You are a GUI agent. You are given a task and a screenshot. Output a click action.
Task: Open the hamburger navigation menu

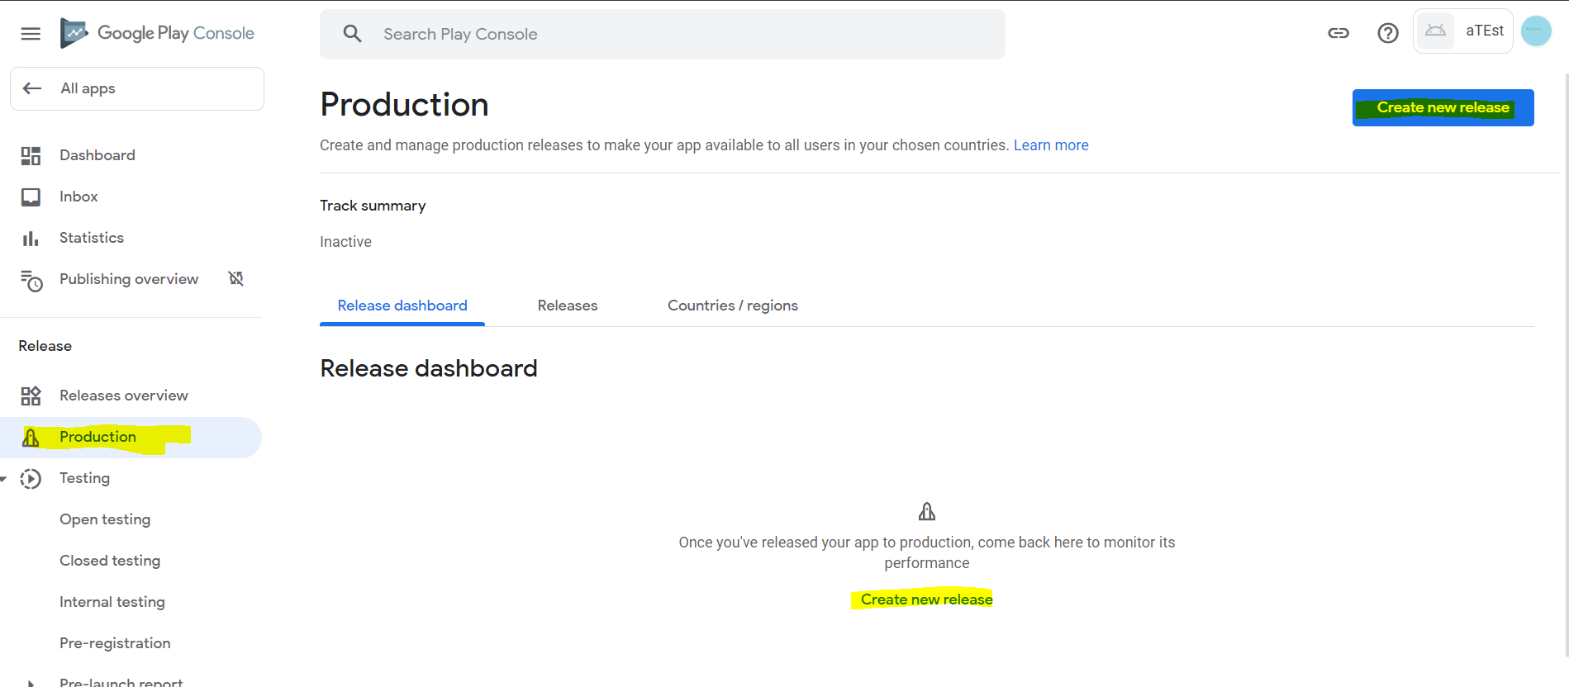[31, 34]
